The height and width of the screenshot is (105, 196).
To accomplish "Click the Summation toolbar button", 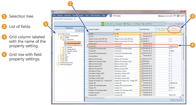I will [x=159, y=24].
